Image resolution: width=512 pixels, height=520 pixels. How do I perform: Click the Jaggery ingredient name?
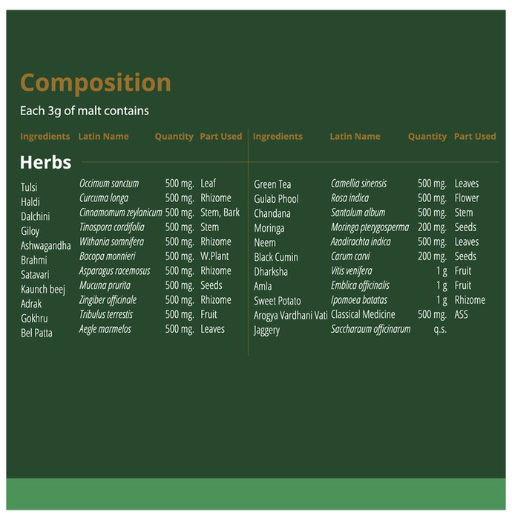pos(266,331)
